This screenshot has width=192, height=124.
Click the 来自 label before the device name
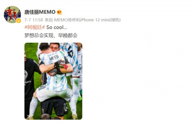point(49,20)
